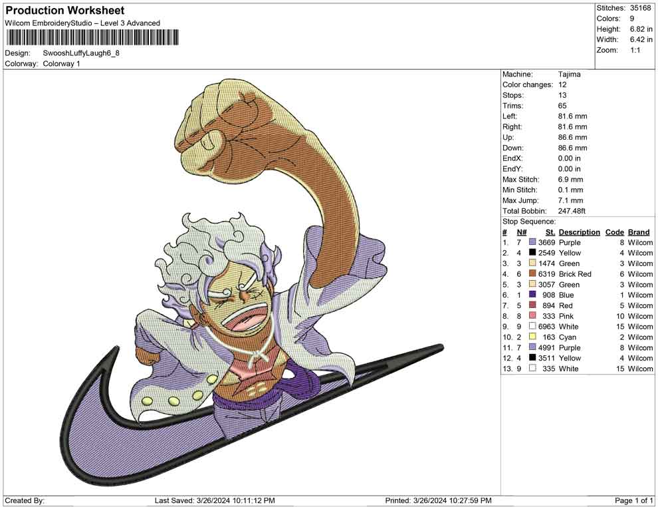
Task: Click the Brand column header
Action: point(639,232)
